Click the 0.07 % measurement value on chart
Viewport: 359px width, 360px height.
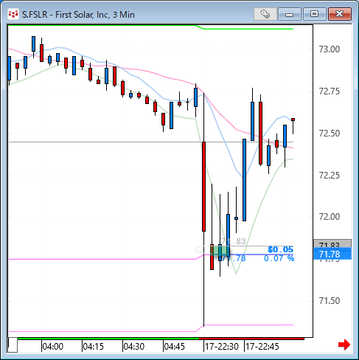click(x=279, y=258)
